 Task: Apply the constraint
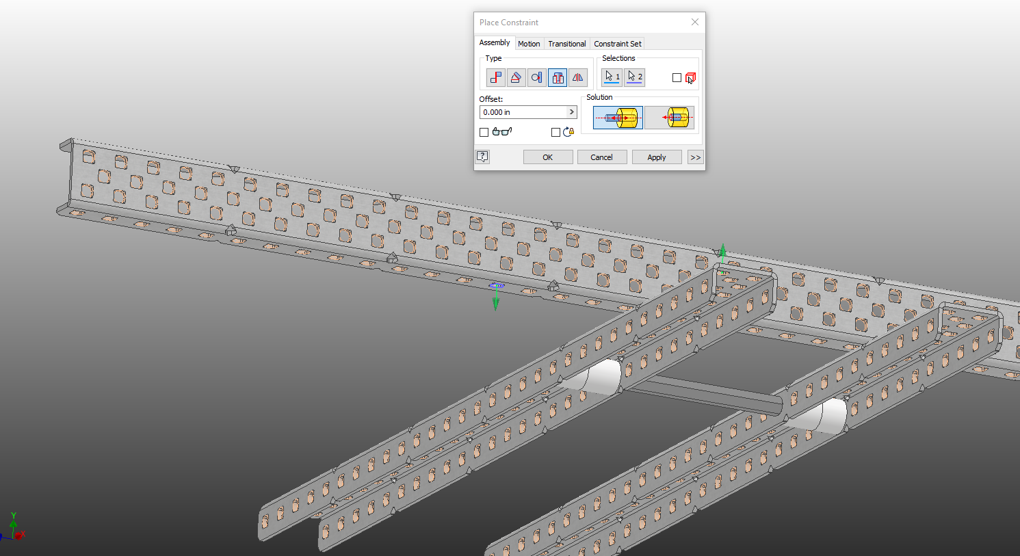[657, 157]
